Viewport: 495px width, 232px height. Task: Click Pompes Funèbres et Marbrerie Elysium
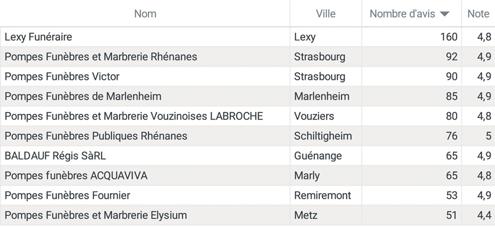click(96, 215)
